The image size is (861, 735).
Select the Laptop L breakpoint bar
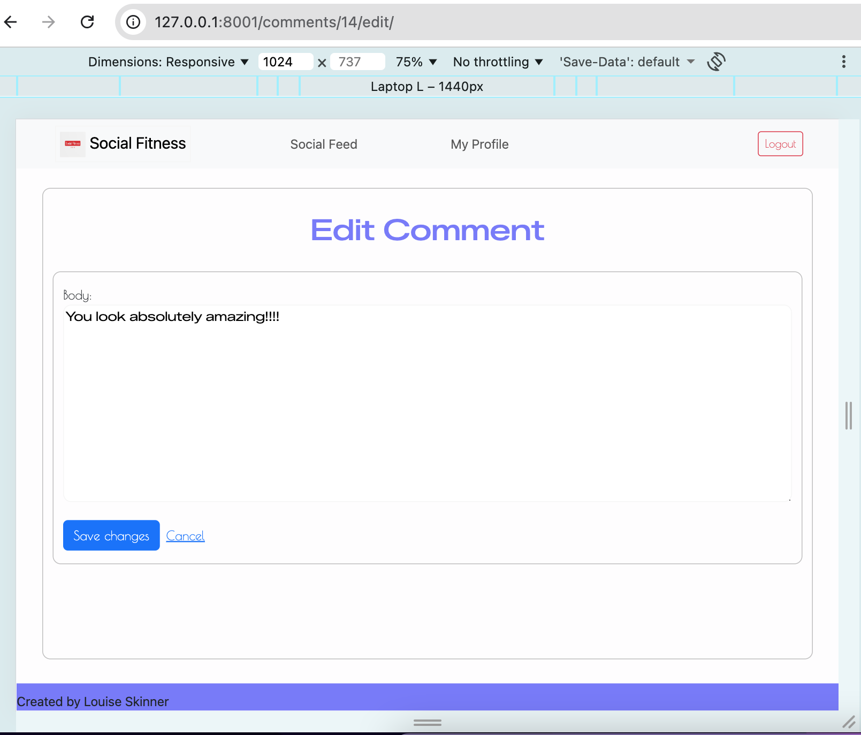pyautogui.click(x=427, y=86)
